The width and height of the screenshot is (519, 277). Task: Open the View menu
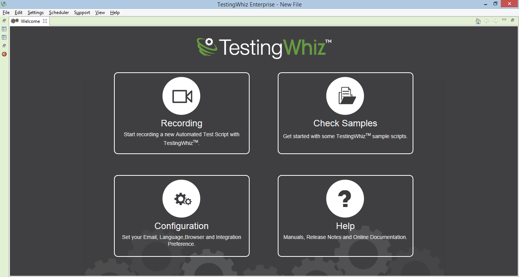(x=100, y=13)
